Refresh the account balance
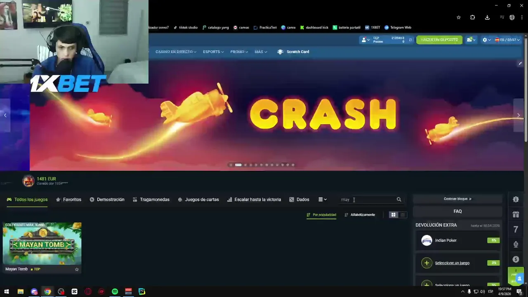The width and height of the screenshot is (528, 297). pos(410,40)
